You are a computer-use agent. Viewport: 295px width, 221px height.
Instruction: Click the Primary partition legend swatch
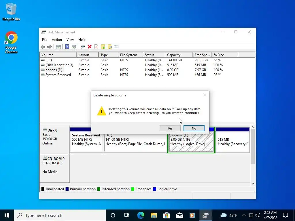tap(67, 189)
